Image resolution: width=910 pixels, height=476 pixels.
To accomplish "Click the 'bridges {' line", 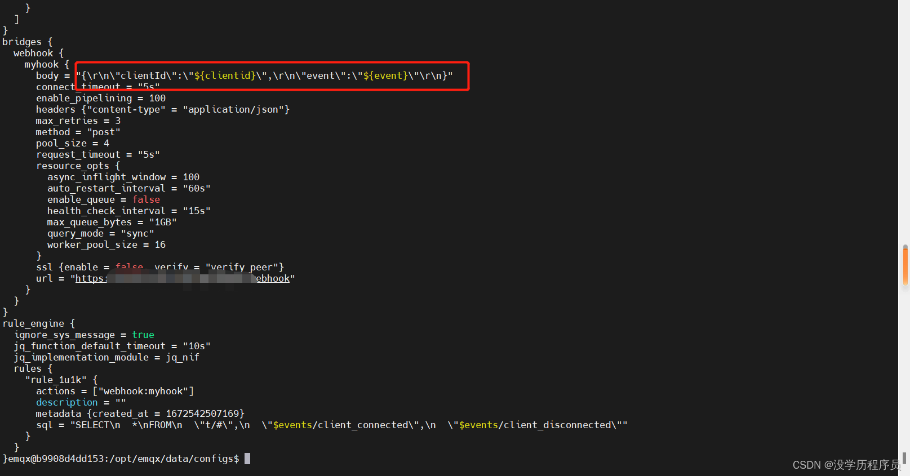I will click(28, 42).
